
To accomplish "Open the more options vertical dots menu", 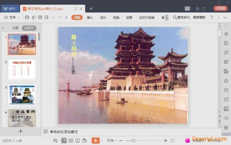I will click(218, 18).
